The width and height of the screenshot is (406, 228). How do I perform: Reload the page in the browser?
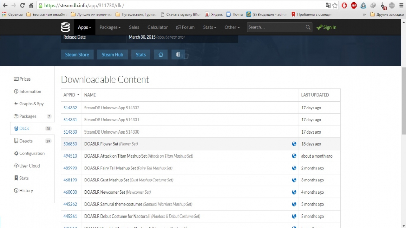click(x=22, y=5)
